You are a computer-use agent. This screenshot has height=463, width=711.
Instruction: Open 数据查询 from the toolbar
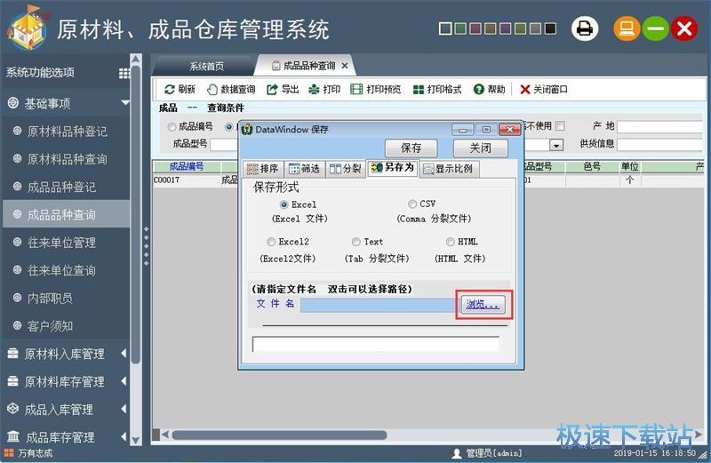231,90
